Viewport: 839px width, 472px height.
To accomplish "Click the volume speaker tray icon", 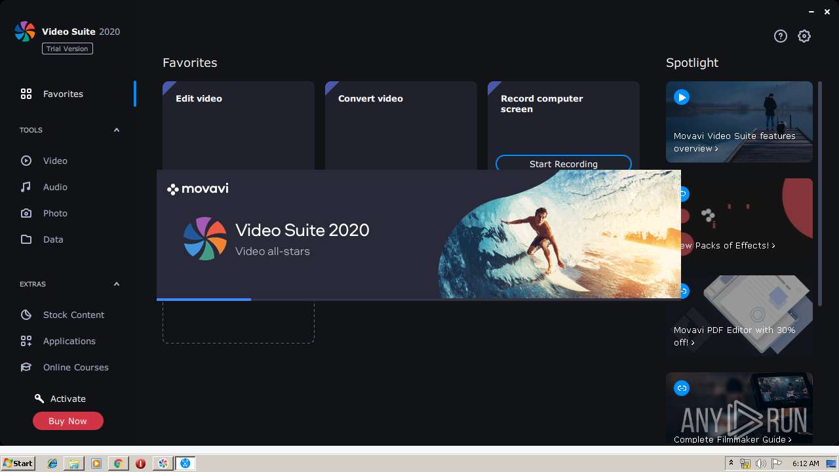I will point(761,463).
